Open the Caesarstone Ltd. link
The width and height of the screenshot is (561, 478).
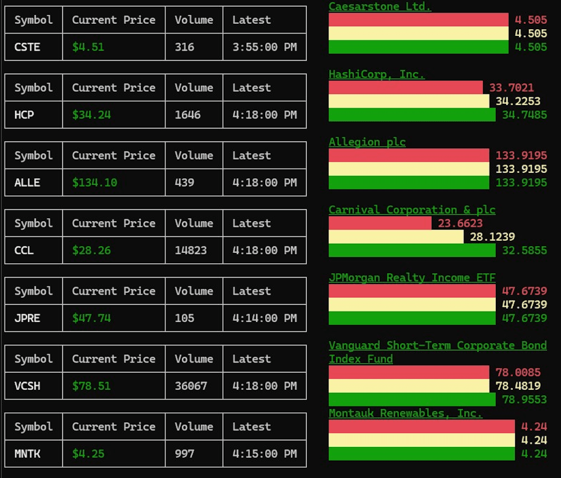point(380,6)
